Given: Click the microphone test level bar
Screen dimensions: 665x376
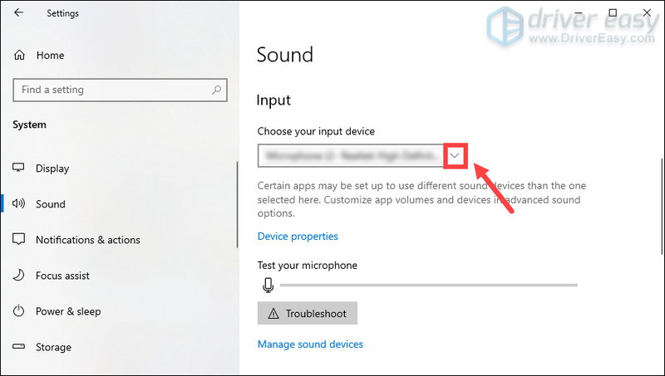Looking at the screenshot, I should pyautogui.click(x=428, y=285).
